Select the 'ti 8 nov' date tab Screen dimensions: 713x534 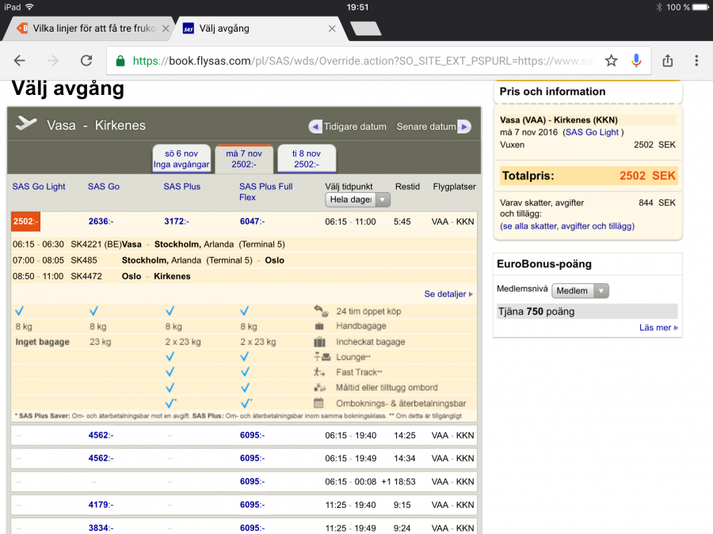[307, 159]
